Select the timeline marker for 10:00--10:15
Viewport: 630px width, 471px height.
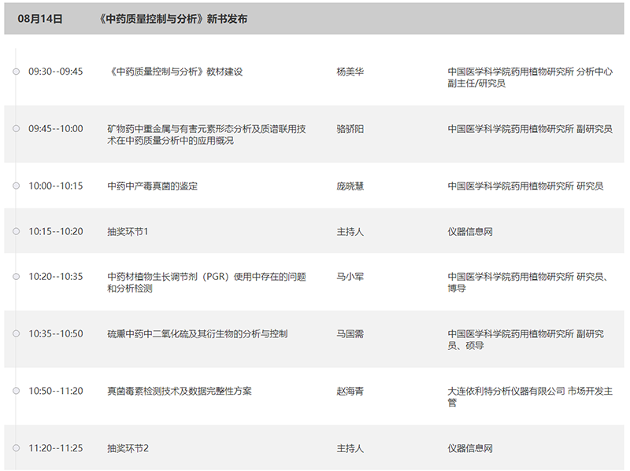tap(16, 186)
